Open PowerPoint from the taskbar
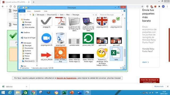This screenshot has height=95, width=170. pos(72,93)
